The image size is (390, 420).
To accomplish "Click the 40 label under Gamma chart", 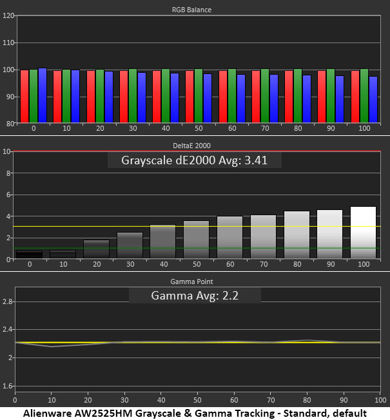I will tap(161, 400).
